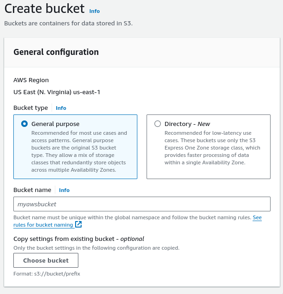Click the Bucket name field label
The width and height of the screenshot is (283, 294).
(x=32, y=190)
